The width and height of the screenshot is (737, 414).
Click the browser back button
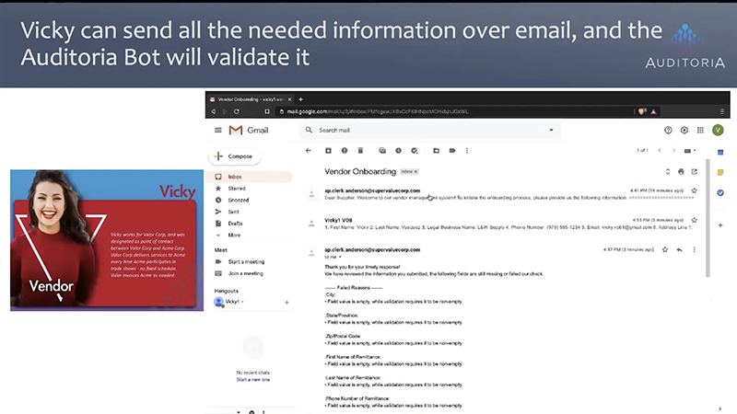pyautogui.click(x=214, y=111)
